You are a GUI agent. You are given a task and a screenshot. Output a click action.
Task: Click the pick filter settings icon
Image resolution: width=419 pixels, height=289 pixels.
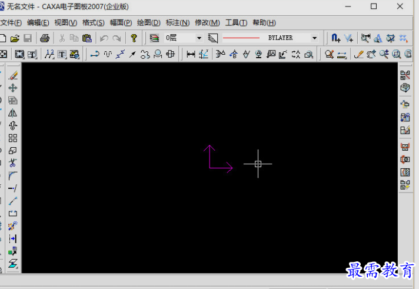pos(349,38)
